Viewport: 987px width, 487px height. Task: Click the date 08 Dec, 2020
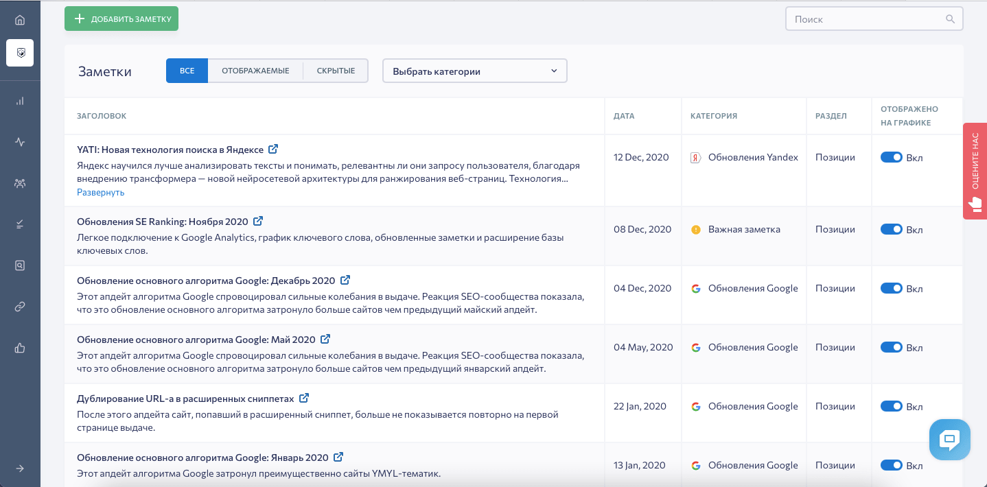642,230
